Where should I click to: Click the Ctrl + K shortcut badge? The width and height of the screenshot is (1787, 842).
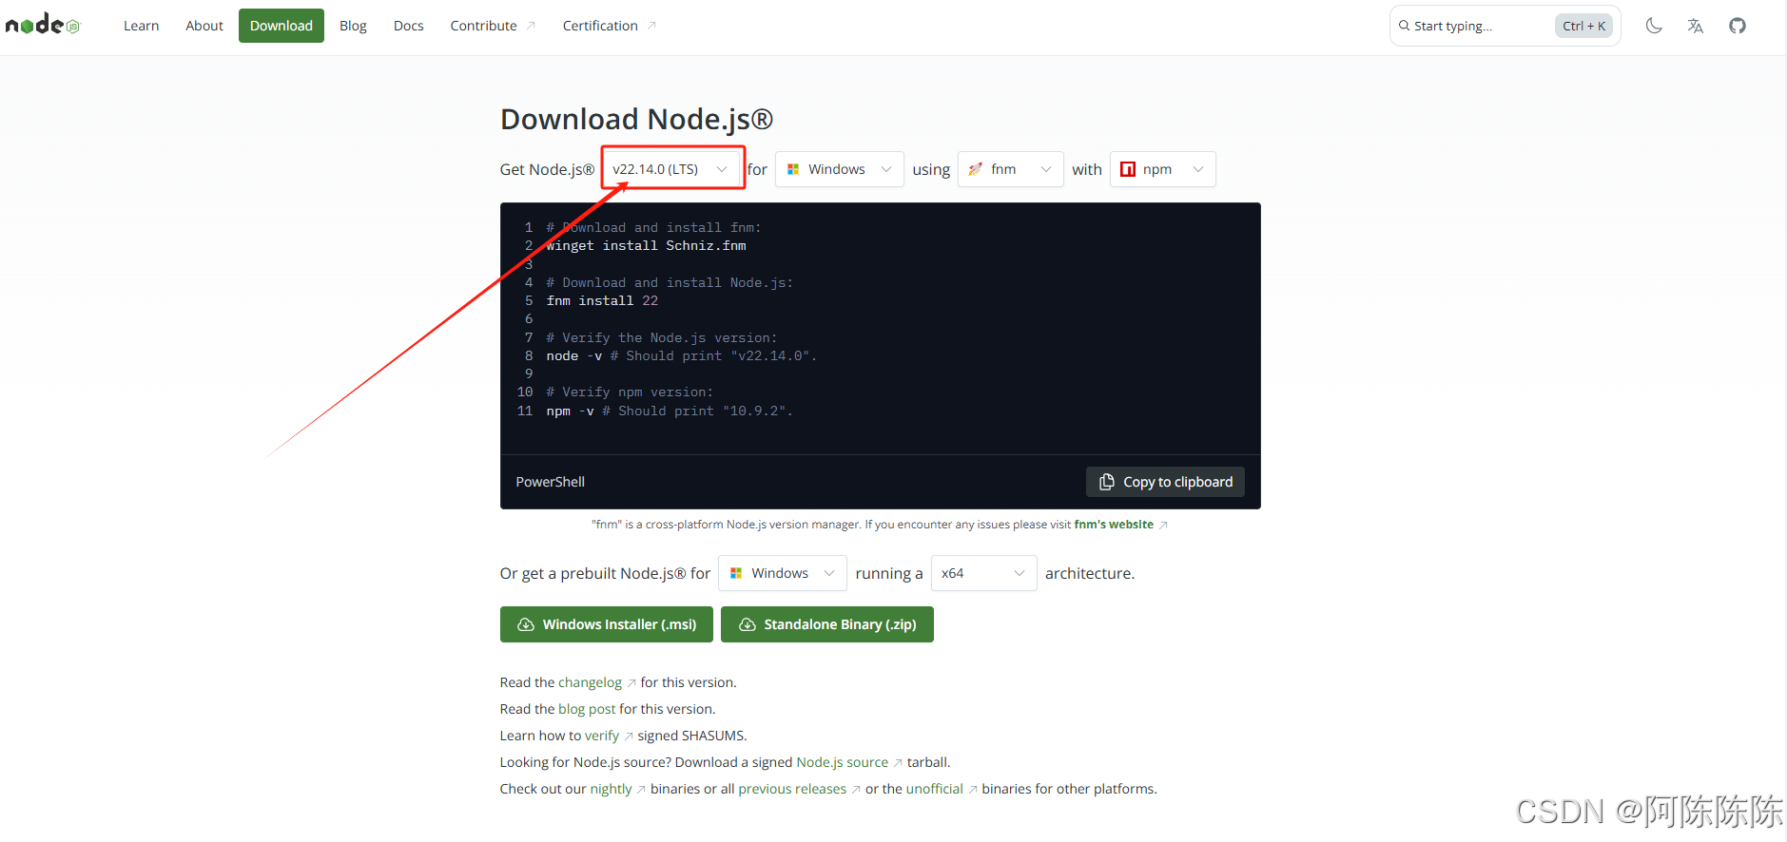1583,26
